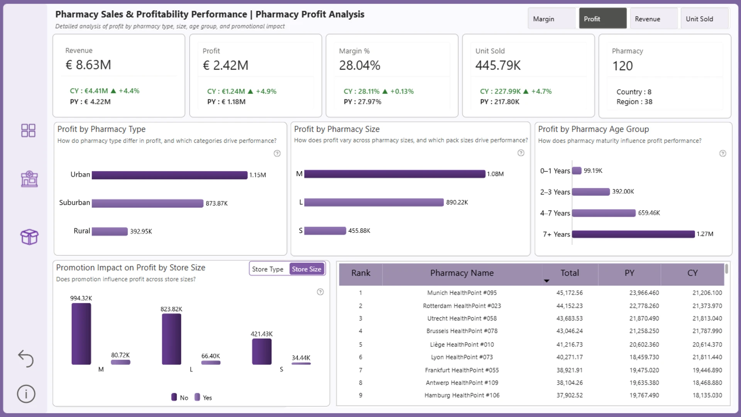The height and width of the screenshot is (417, 741).
Task: Click help icon in Promotion Impact chart
Action: click(x=320, y=292)
